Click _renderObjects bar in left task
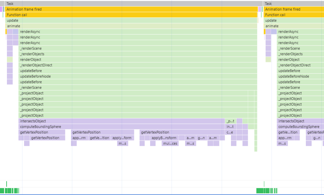324x195 pixels. coord(138,54)
